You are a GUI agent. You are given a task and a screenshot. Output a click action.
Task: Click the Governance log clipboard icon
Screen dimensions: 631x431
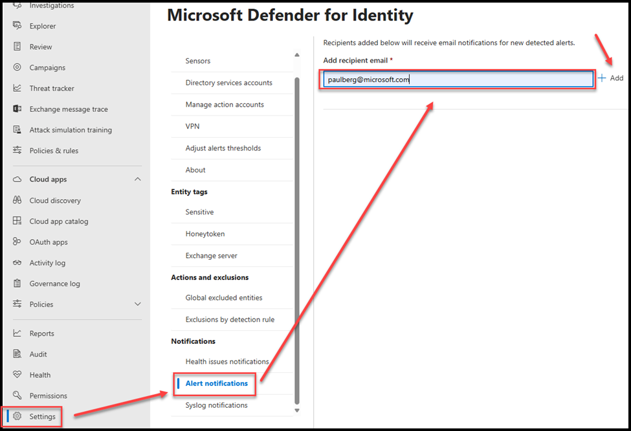[17, 283]
